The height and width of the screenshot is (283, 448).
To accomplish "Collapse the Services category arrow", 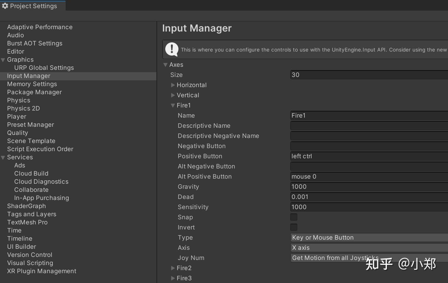I will tap(3, 158).
